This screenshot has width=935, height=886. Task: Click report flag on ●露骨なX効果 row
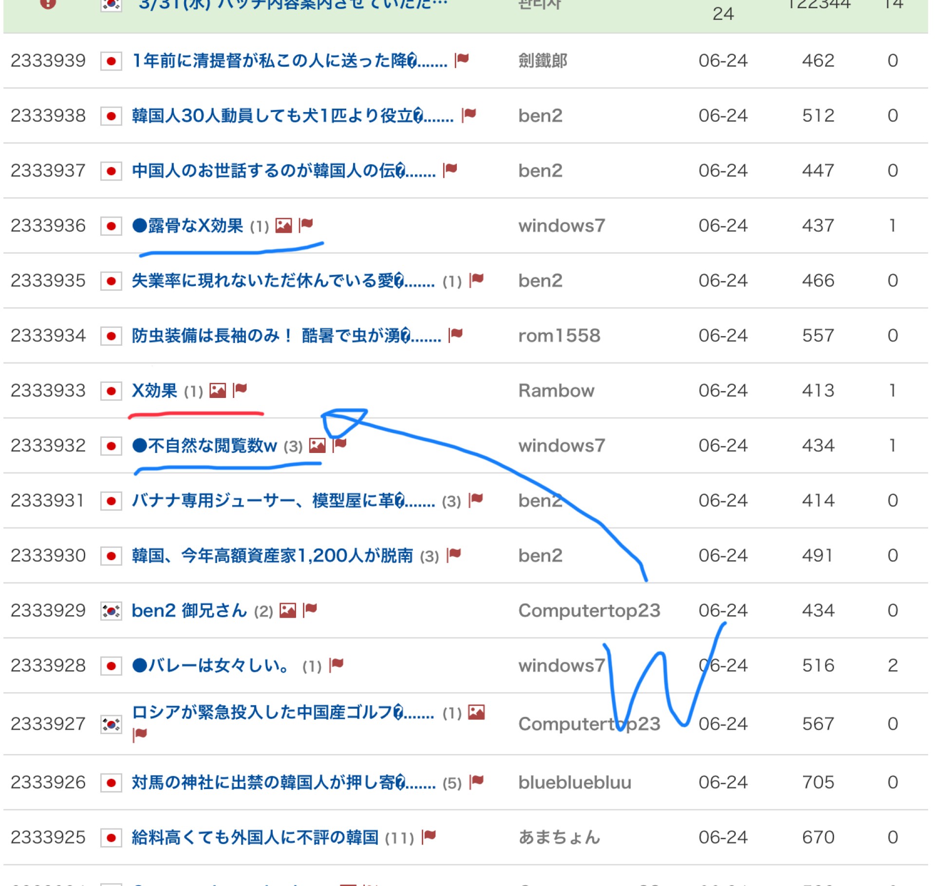306,225
